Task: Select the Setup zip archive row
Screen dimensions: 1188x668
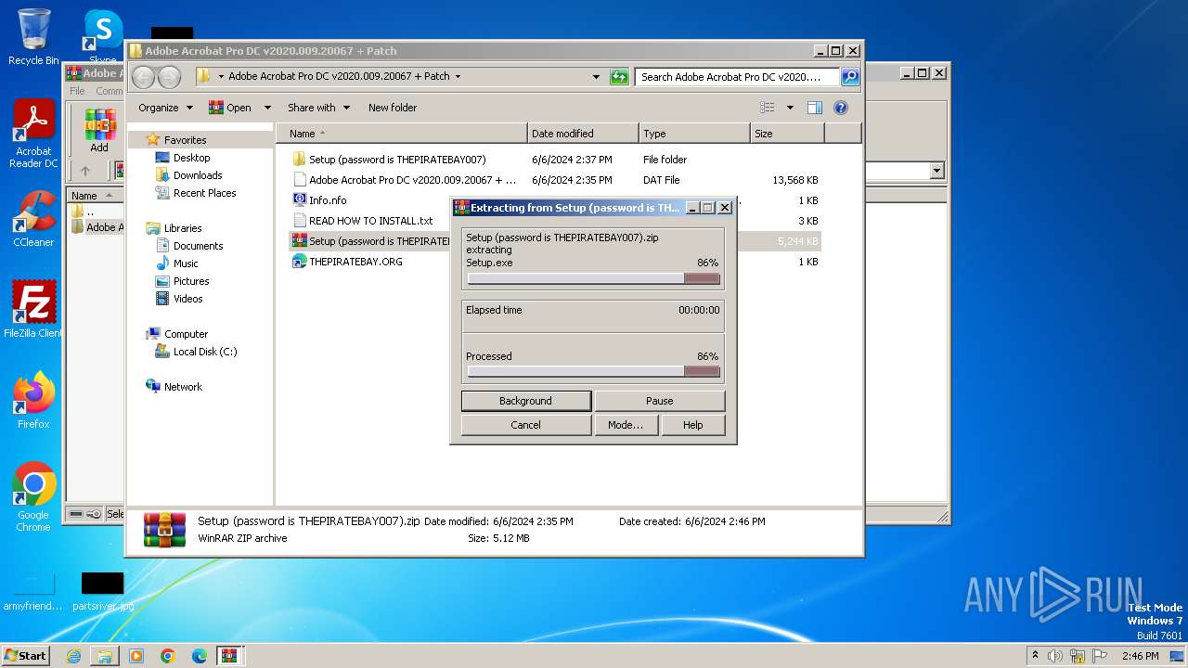Action: 555,241
